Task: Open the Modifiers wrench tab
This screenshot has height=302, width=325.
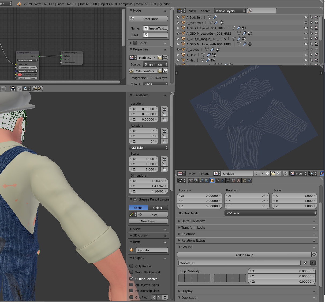Action: point(223,180)
